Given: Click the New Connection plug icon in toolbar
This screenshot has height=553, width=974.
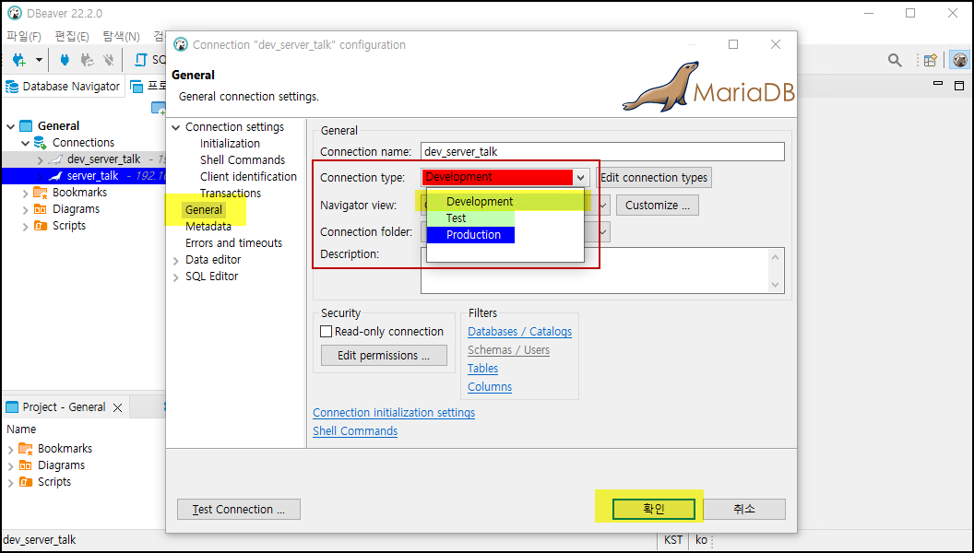Looking at the screenshot, I should 19,60.
